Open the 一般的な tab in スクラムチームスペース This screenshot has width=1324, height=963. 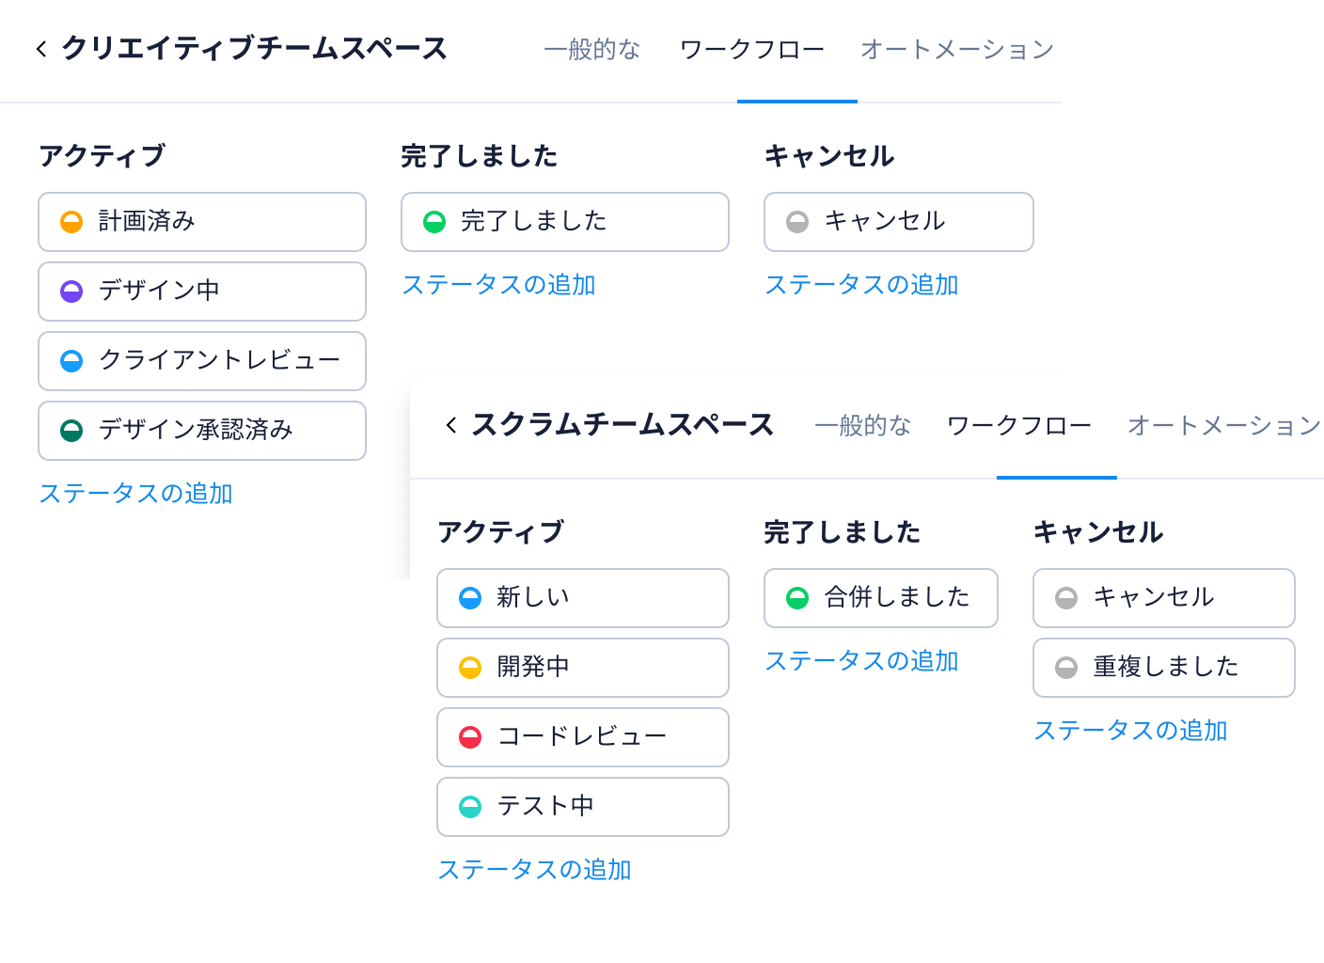click(862, 426)
